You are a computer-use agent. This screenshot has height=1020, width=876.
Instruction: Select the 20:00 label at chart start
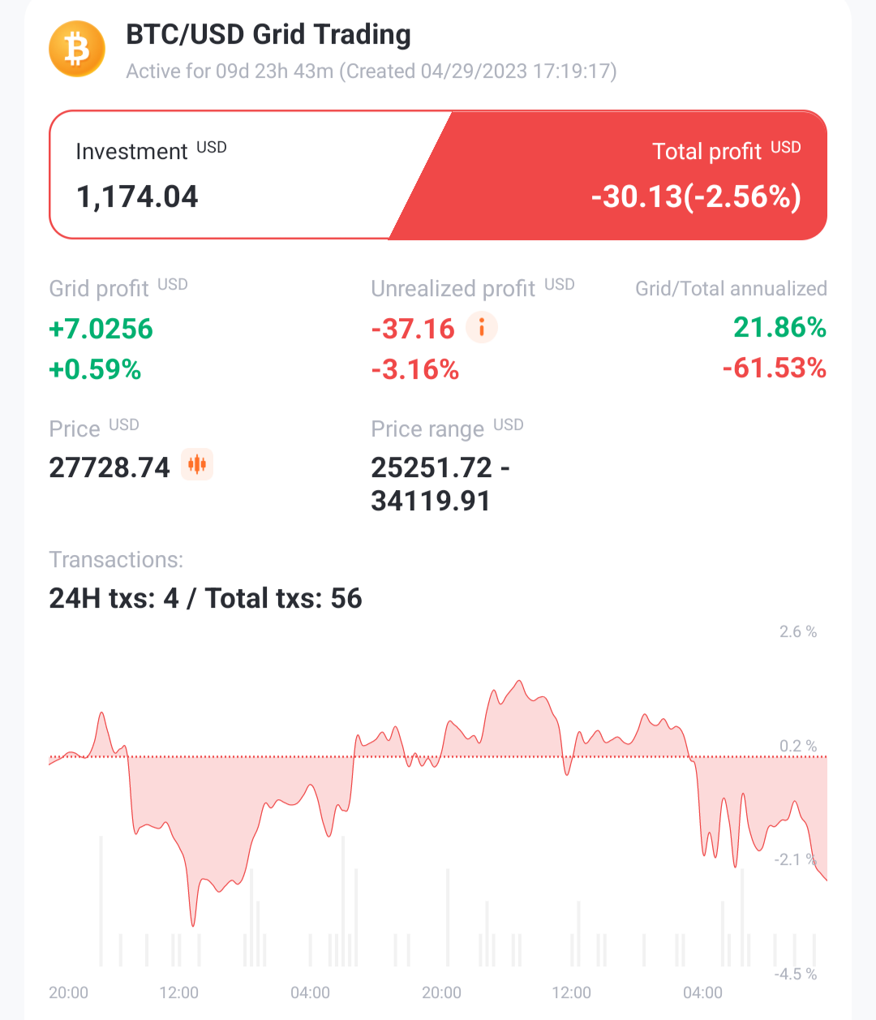pyautogui.click(x=68, y=992)
